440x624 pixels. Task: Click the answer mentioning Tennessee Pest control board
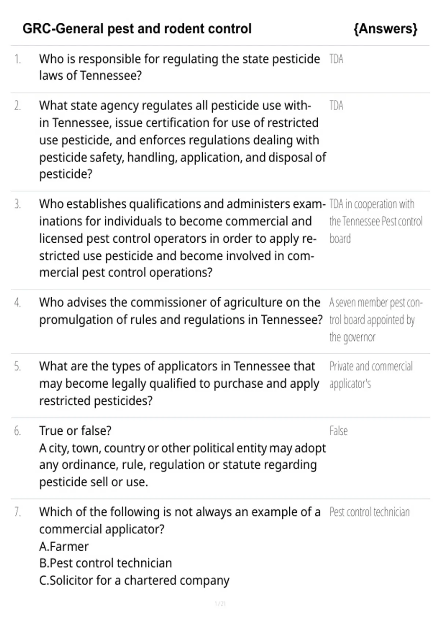pyautogui.click(x=376, y=221)
